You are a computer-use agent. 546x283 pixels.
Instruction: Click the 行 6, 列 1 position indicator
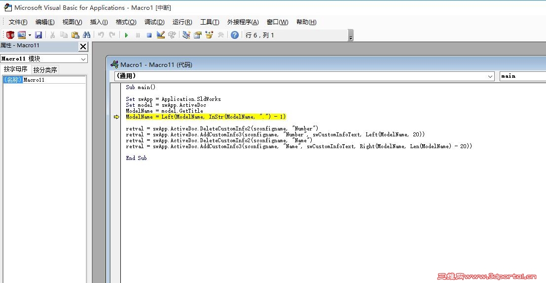260,35
